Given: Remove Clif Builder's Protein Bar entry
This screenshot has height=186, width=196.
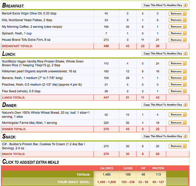Looking at the screenshot, I should pyautogui.click(x=177, y=146).
